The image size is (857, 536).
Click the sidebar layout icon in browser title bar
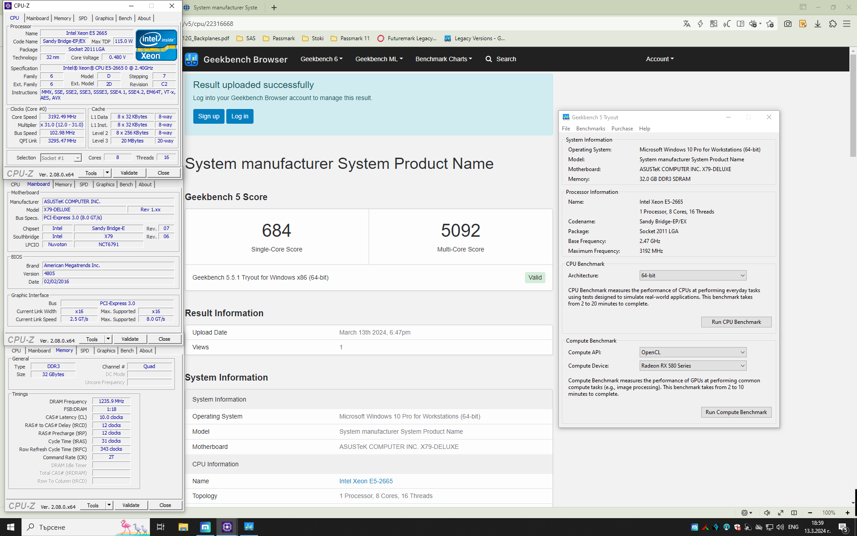coord(803,7)
